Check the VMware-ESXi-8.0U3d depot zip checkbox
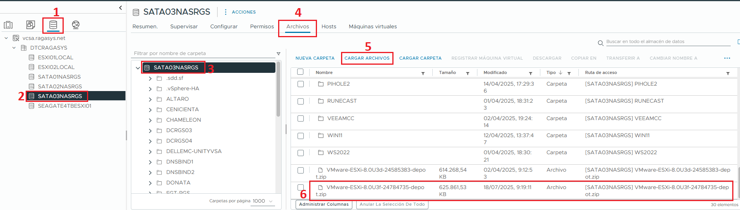740x210 pixels. point(301,170)
